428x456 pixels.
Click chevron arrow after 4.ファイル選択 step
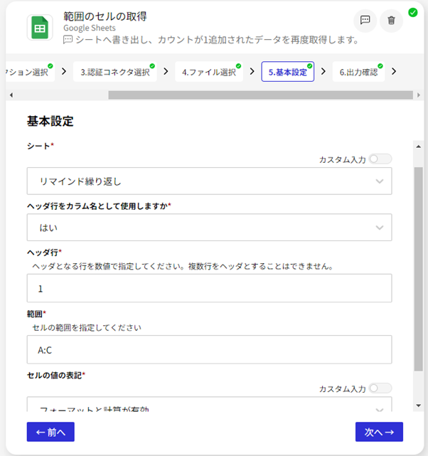coord(252,71)
